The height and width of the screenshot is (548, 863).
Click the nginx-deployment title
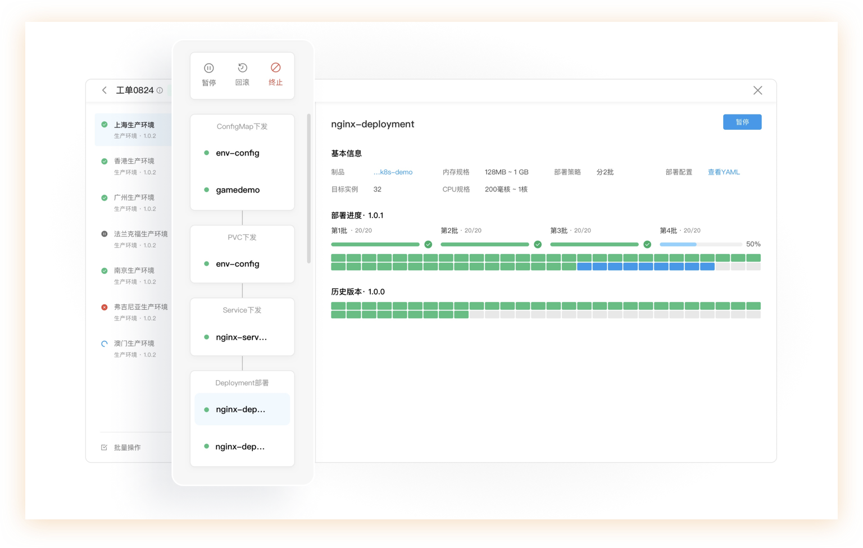[x=373, y=124]
